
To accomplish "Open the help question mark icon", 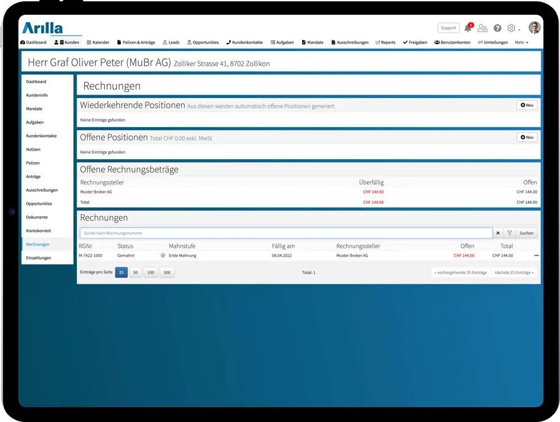I will tap(497, 28).
